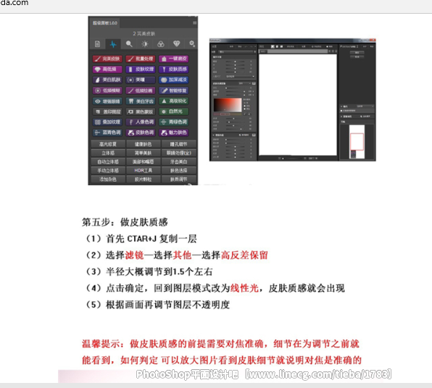
Task: Click the 牙齿美白 gray button
Action: point(179,161)
